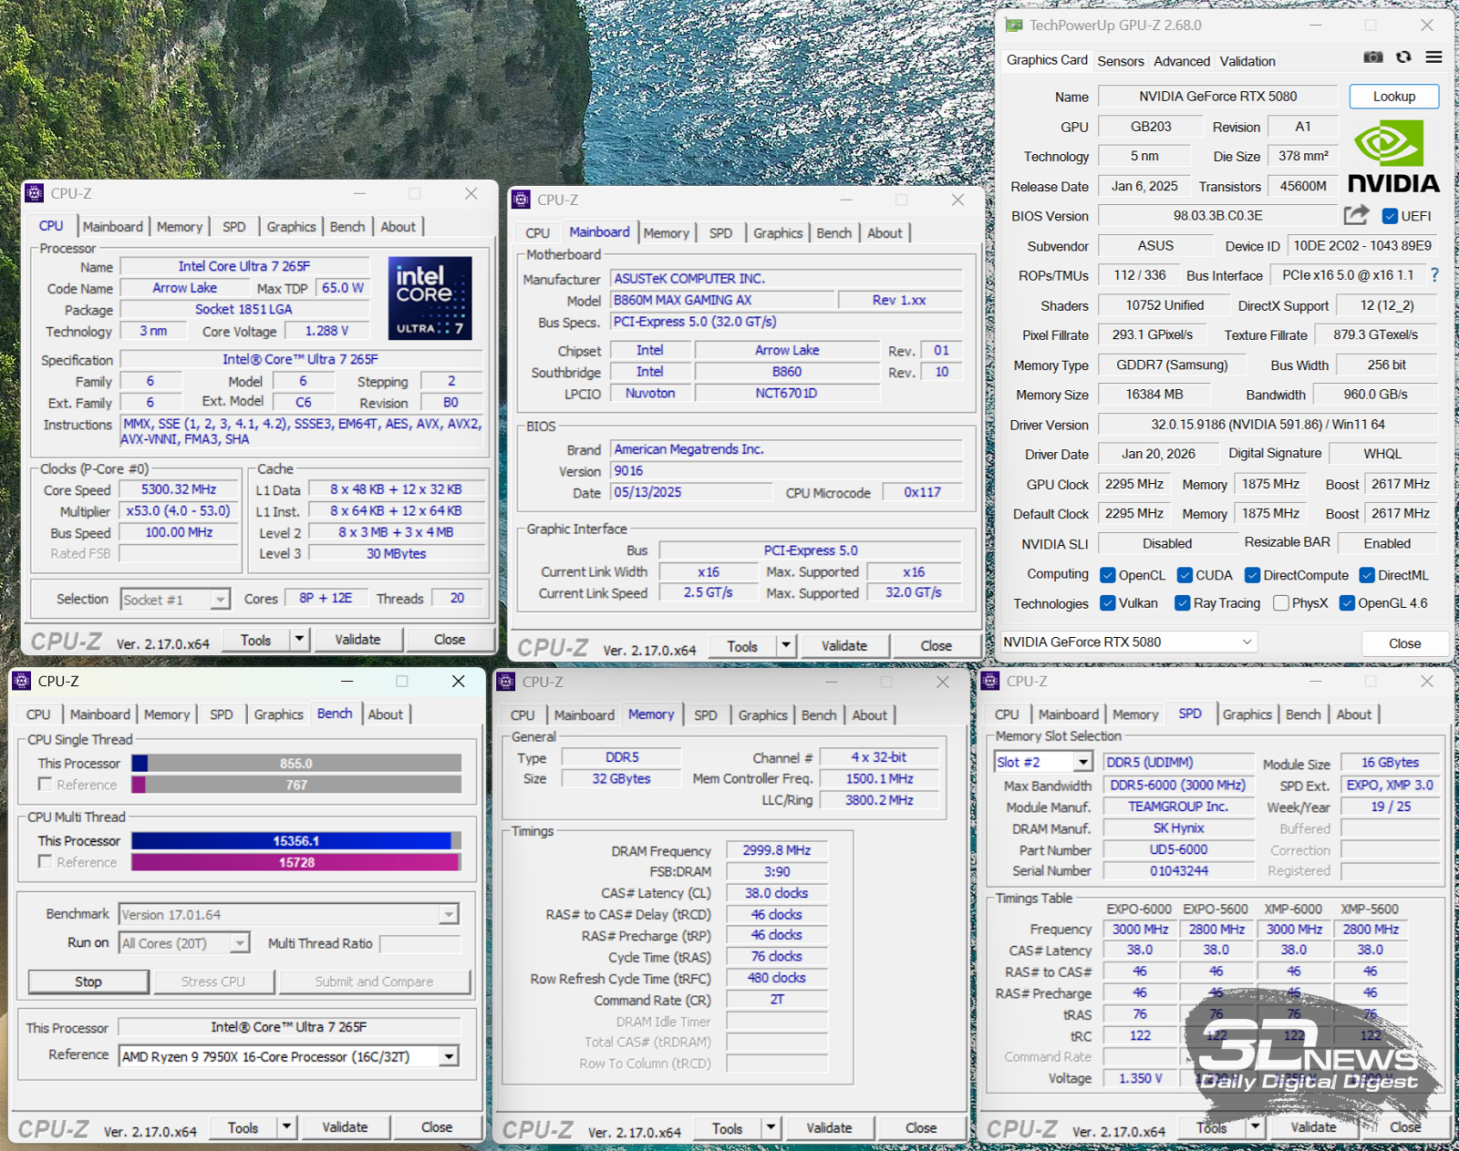The width and height of the screenshot is (1459, 1151).
Task: Enable Reference checkbox under CPU Single Thread
Action: point(45,785)
